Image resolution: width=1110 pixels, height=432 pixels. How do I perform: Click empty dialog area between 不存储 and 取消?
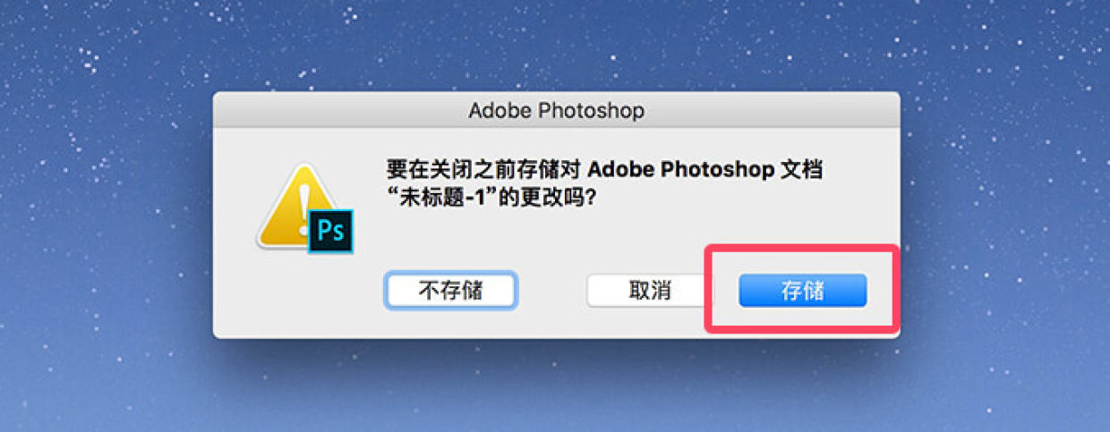551,291
